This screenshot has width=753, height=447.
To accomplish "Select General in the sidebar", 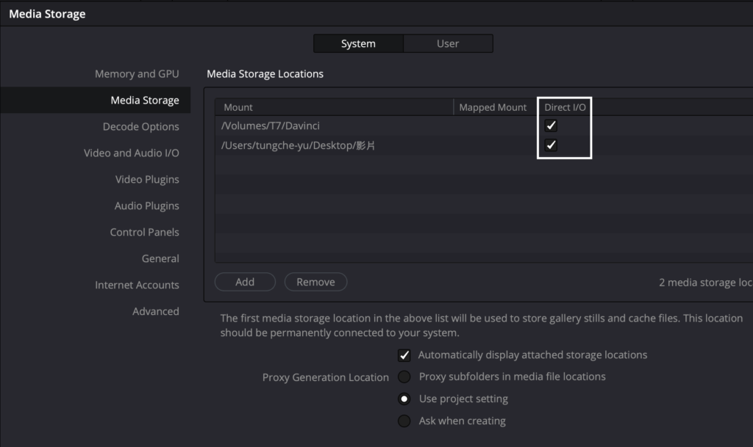I will point(160,258).
